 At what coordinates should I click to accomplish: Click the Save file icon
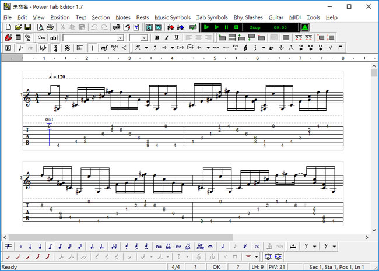click(x=29, y=27)
